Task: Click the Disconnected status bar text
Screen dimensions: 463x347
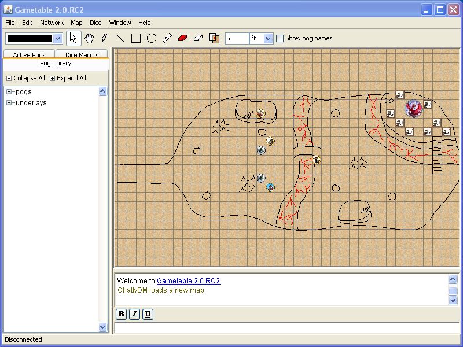Action: [23, 339]
